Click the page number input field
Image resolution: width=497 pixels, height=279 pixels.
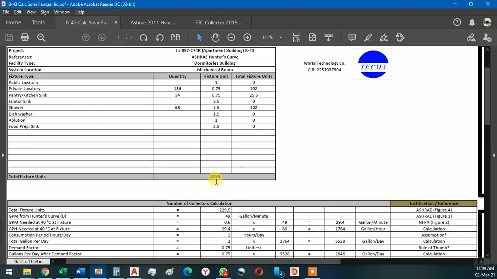point(118,37)
